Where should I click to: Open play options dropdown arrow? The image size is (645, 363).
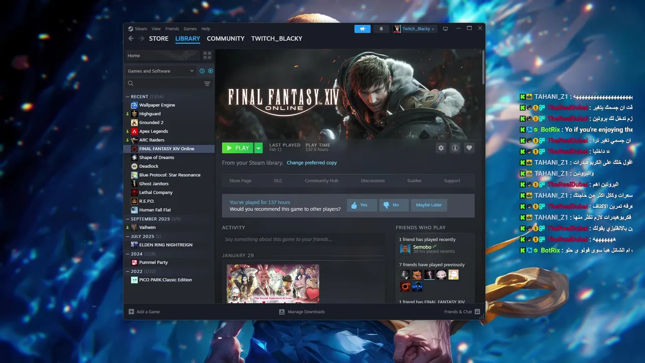(x=259, y=148)
